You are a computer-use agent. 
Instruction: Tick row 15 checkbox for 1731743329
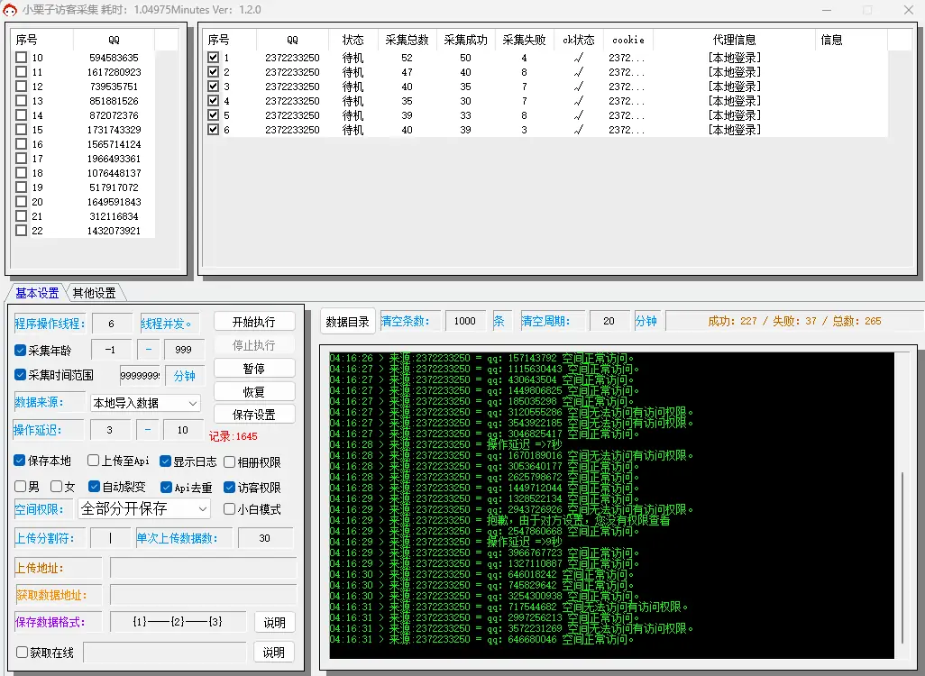coord(22,130)
